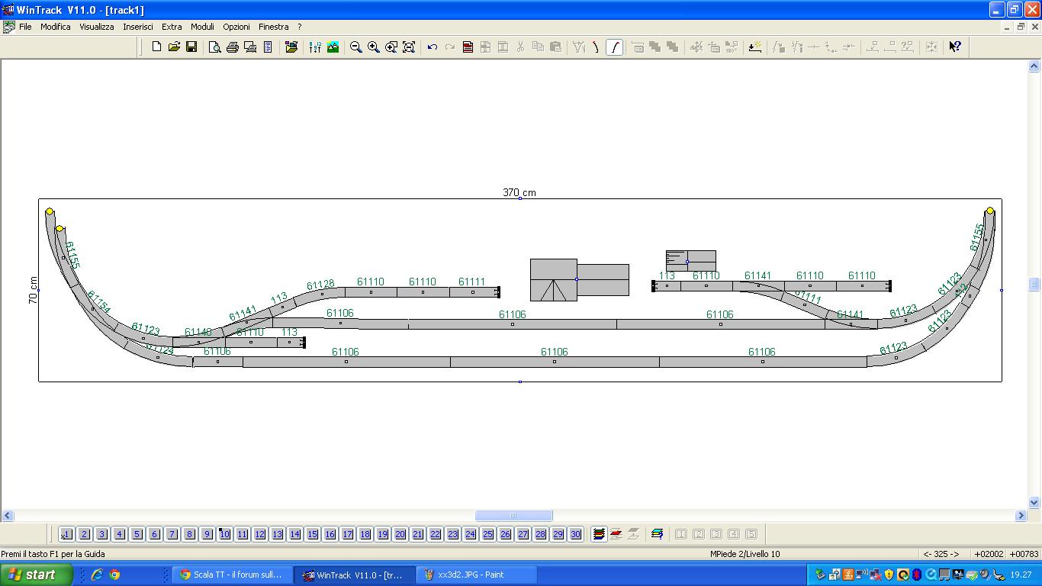Open the landscape picture view icon
Image resolution: width=1042 pixels, height=586 pixels.
click(333, 47)
